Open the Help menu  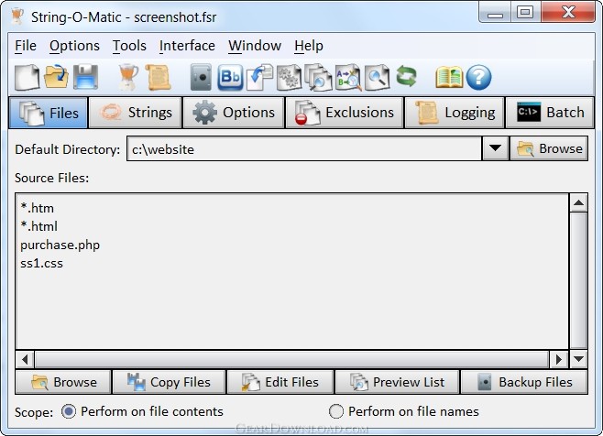click(309, 46)
